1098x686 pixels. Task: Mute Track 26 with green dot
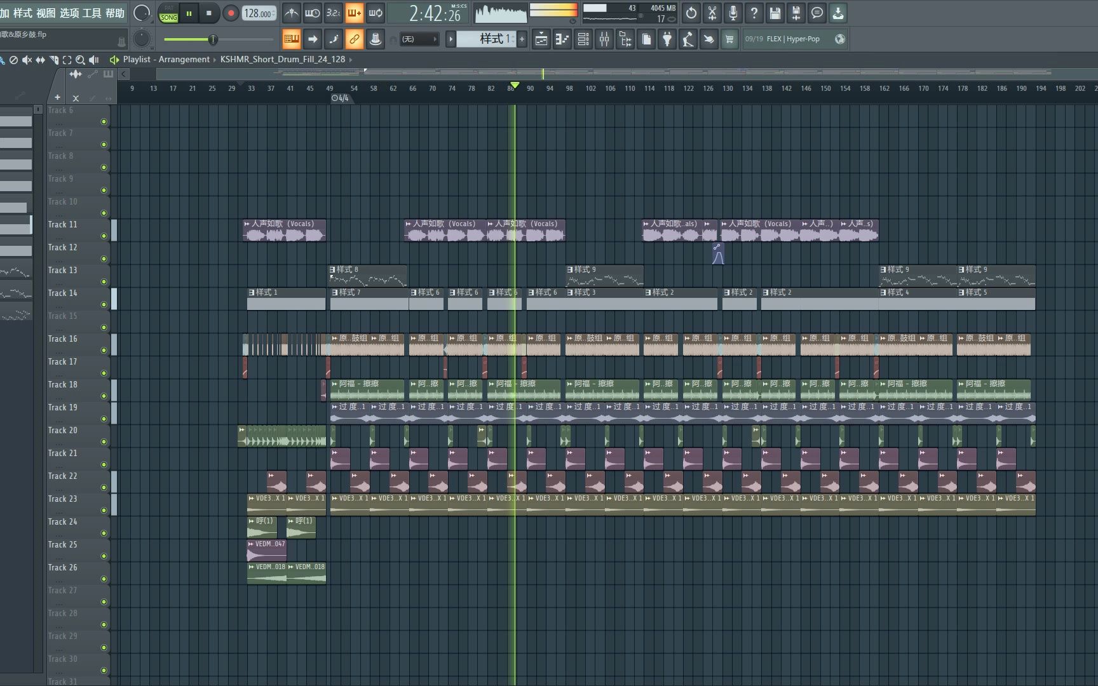click(x=104, y=579)
